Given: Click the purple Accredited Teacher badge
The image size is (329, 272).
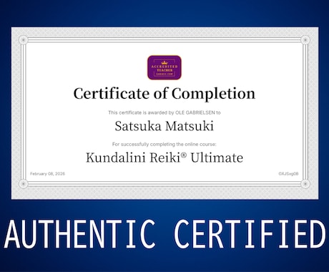Looking at the screenshot, I should pyautogui.click(x=164, y=67).
